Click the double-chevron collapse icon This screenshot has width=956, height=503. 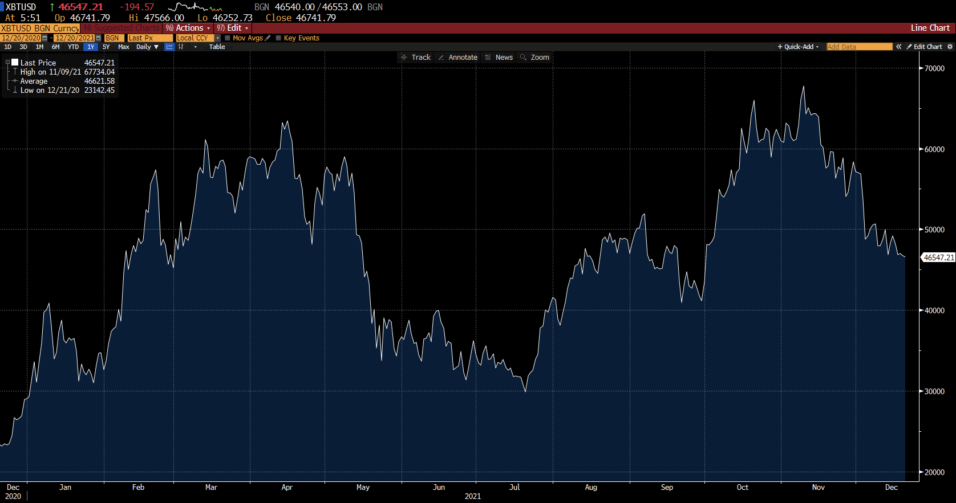pos(899,47)
